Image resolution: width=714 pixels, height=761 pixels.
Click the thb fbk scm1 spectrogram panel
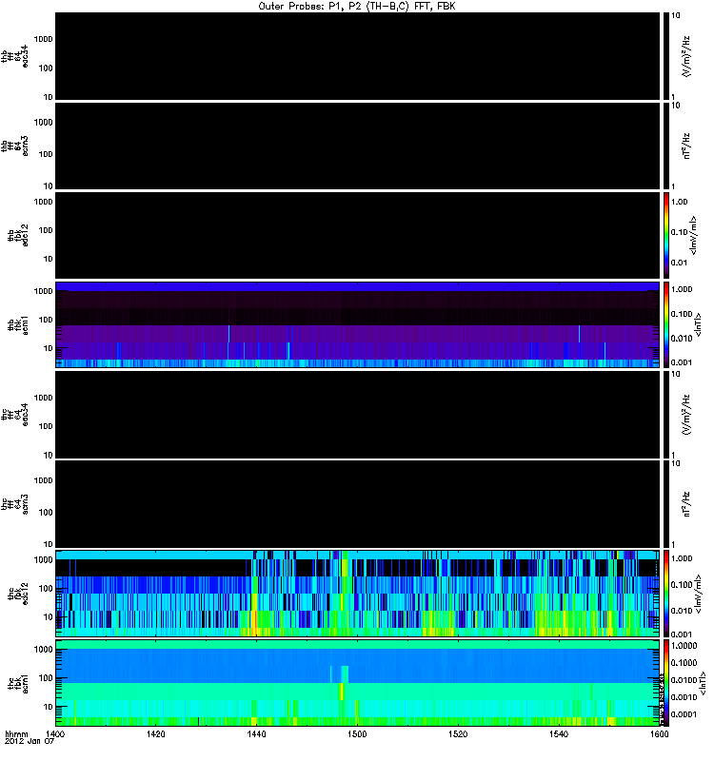(357, 324)
